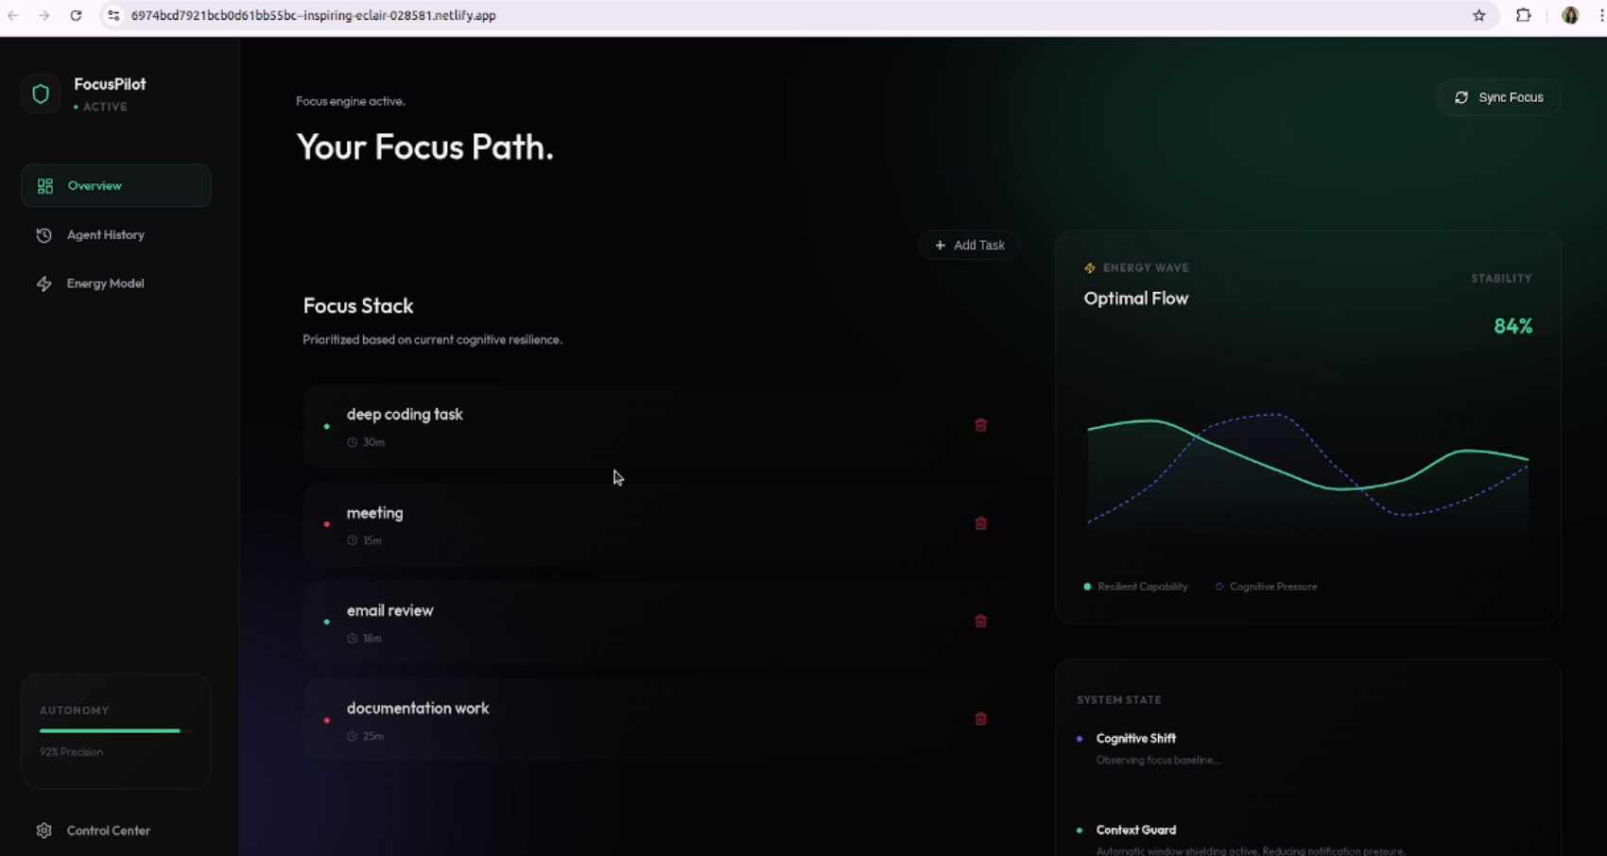Click the 25m duration clock icon
This screenshot has height=856, width=1607.
[x=352, y=736]
